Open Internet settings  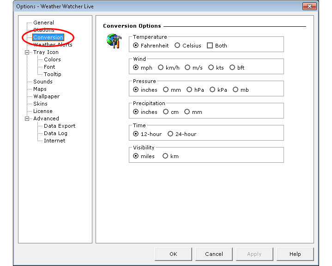click(x=54, y=141)
